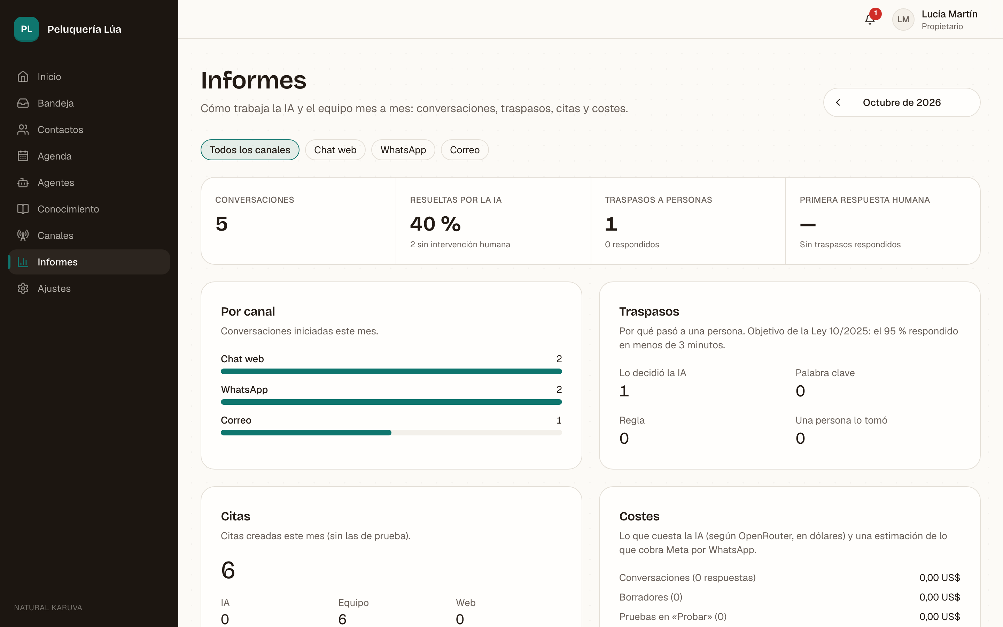
Task: Open the notifications bell
Action: pos(870,20)
